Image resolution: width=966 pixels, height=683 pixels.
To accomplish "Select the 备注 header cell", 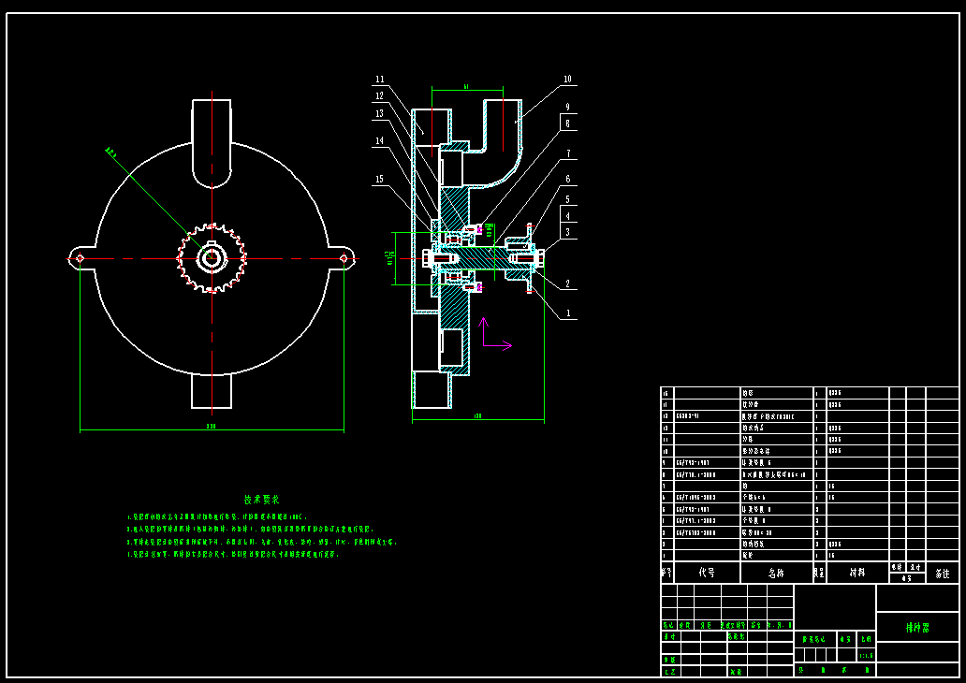I will click(944, 572).
